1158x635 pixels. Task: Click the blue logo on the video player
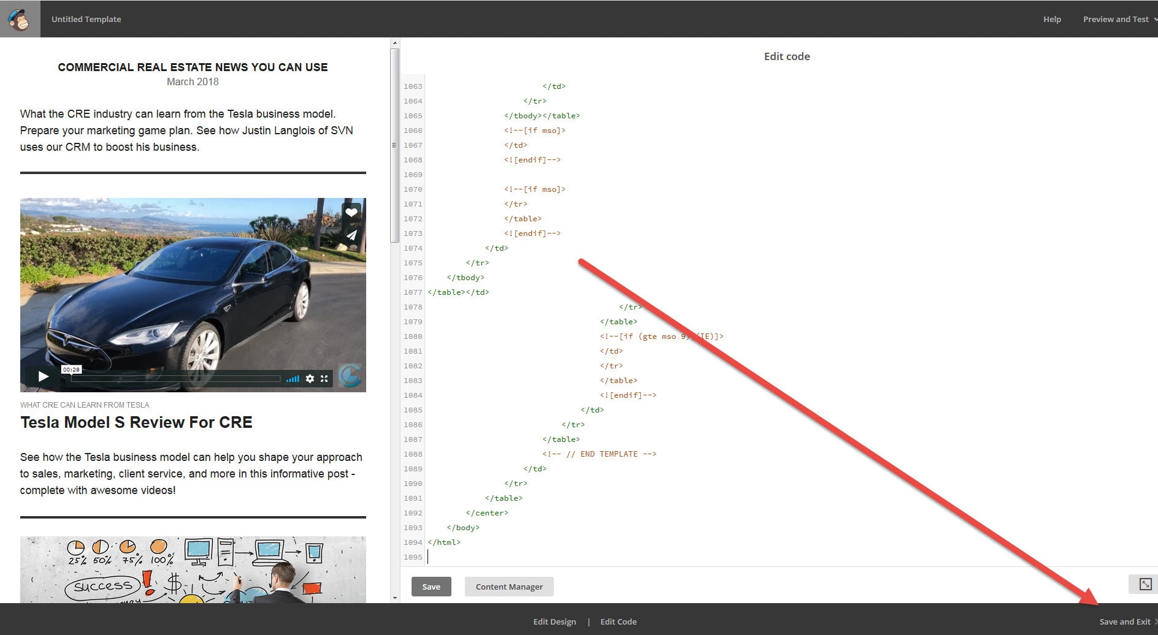(350, 375)
